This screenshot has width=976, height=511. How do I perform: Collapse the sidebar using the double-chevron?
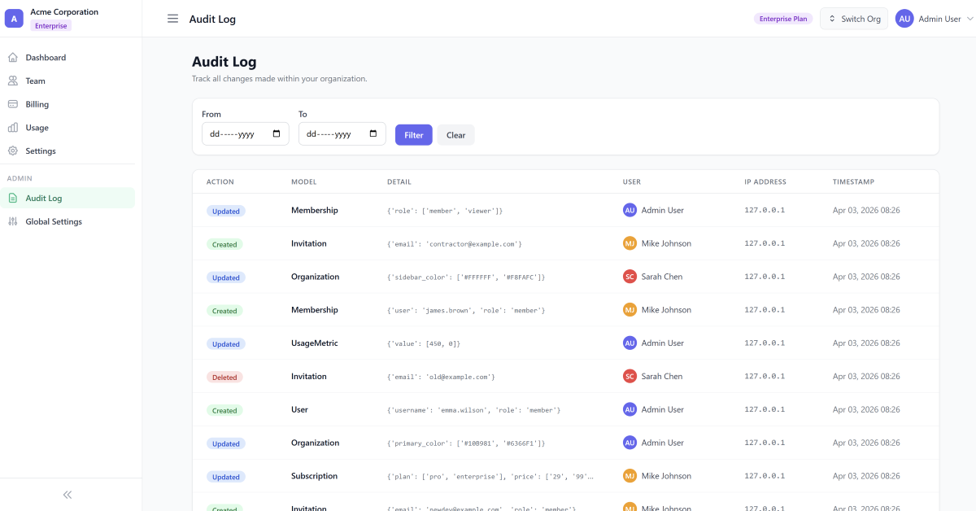click(x=67, y=494)
